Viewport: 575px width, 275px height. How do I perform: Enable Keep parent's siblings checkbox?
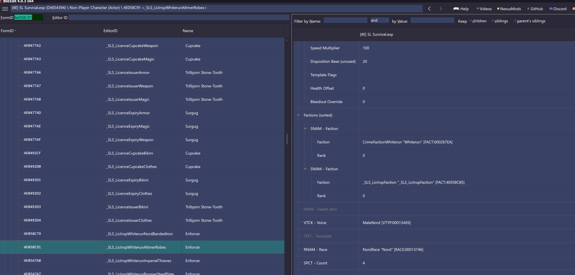[515, 21]
